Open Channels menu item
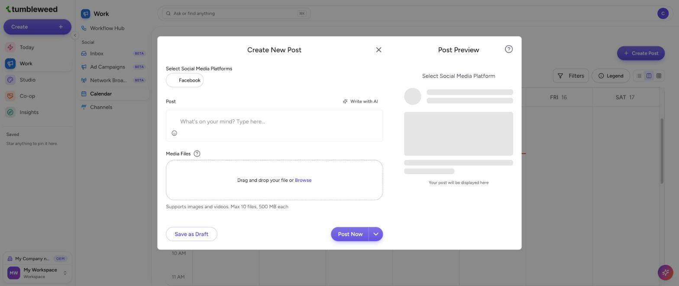 [x=113, y=107]
